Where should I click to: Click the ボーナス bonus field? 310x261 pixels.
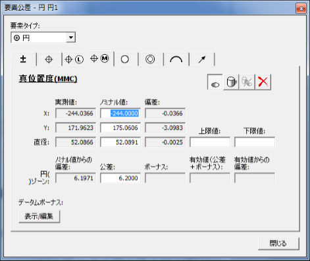click(x=165, y=178)
